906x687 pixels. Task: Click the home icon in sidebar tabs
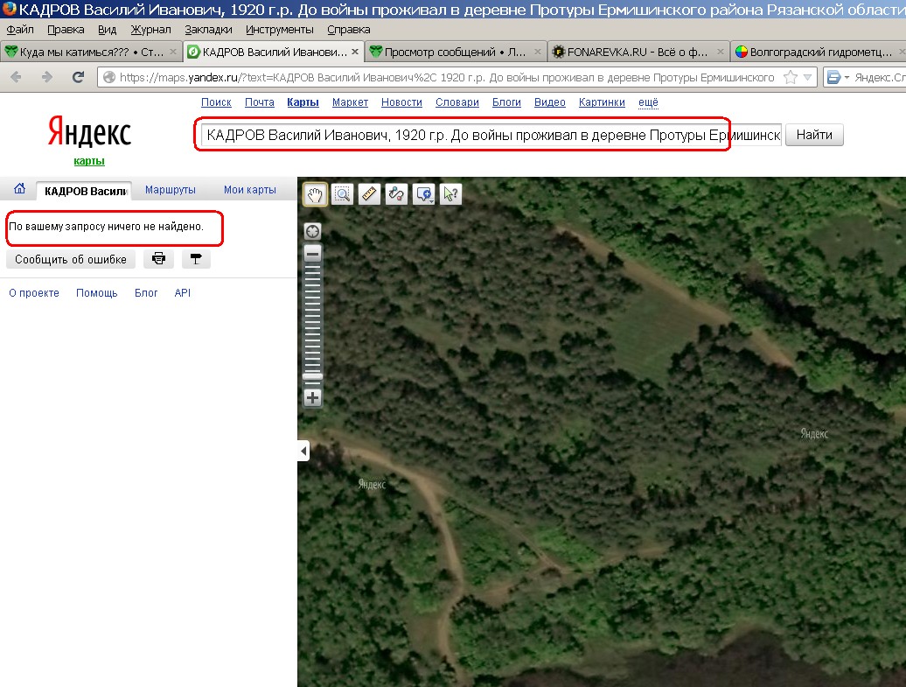tap(19, 188)
